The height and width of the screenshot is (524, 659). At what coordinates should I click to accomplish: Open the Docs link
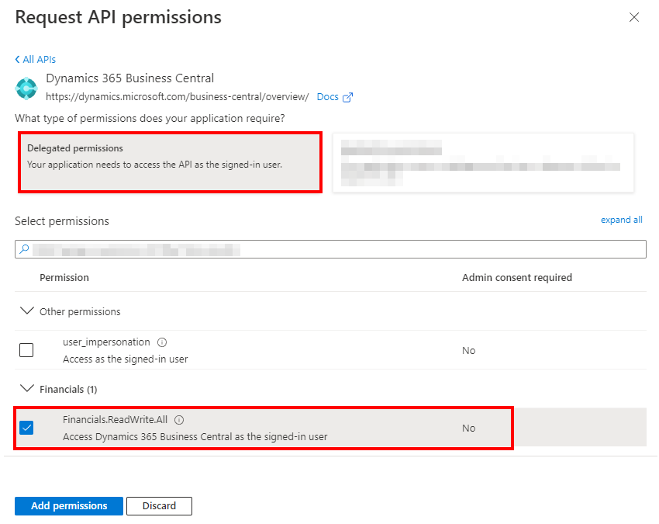click(x=327, y=97)
